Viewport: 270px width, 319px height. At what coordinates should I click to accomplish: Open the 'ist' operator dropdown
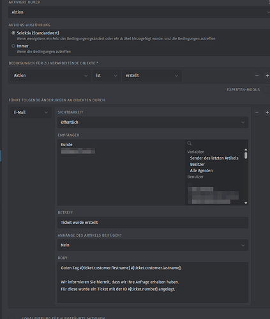(107, 75)
